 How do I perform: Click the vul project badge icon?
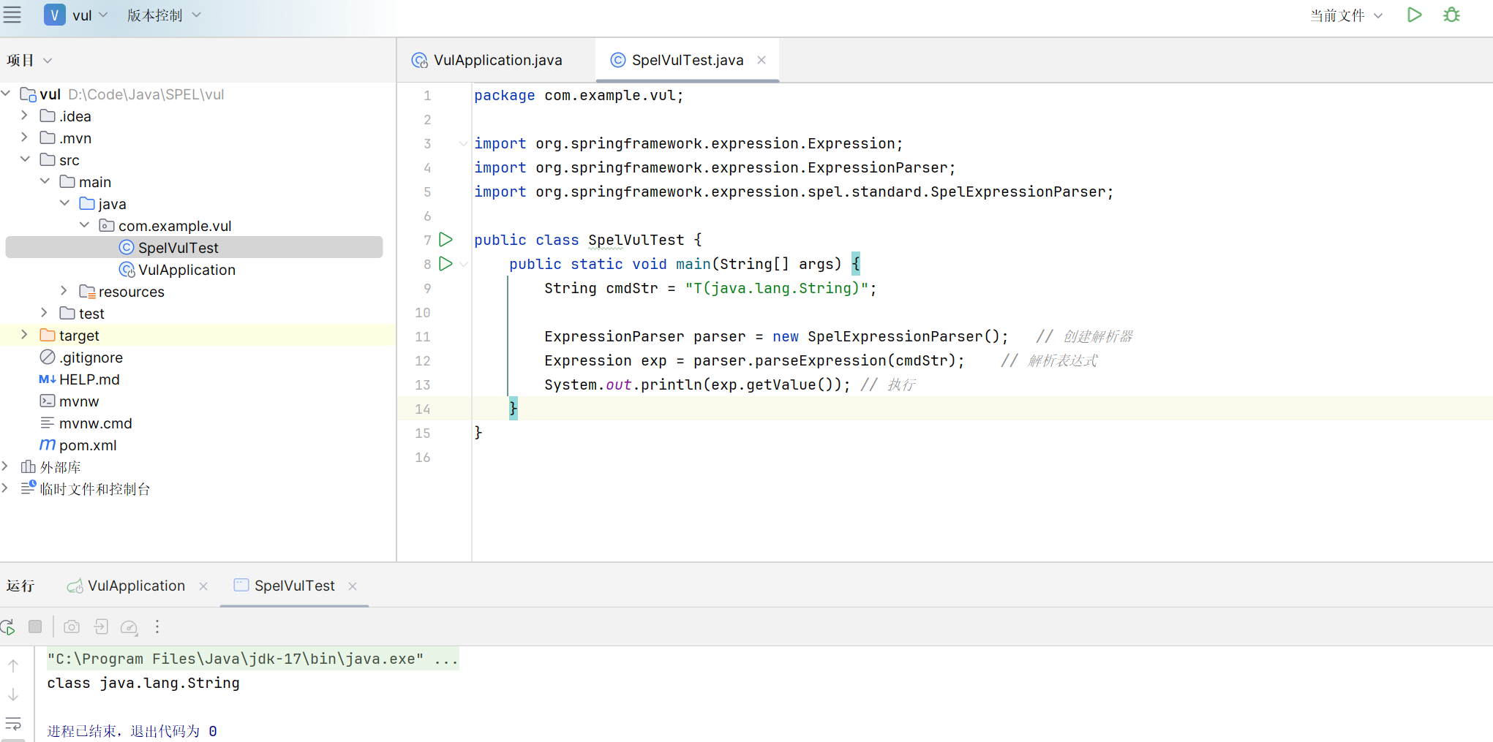pyautogui.click(x=54, y=15)
